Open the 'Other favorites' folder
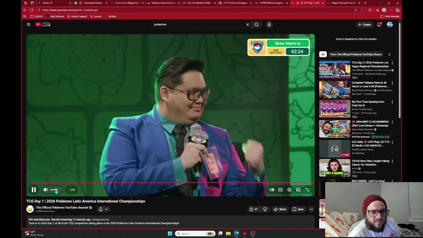Image resolution: width=423 pixels, height=238 pixels. (390, 16)
